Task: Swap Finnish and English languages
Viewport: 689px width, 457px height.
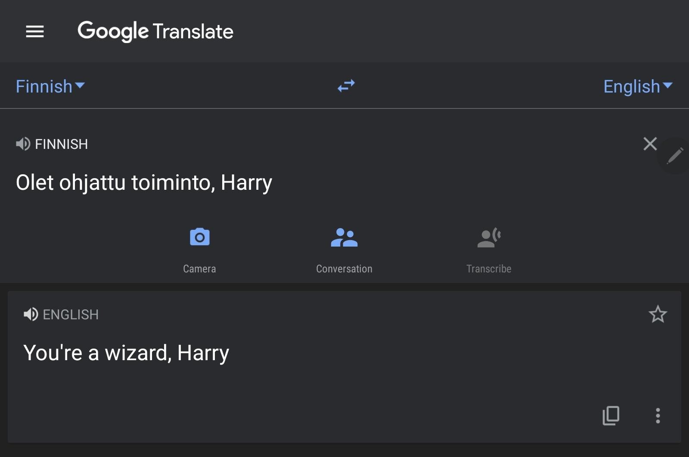Action: coord(346,86)
